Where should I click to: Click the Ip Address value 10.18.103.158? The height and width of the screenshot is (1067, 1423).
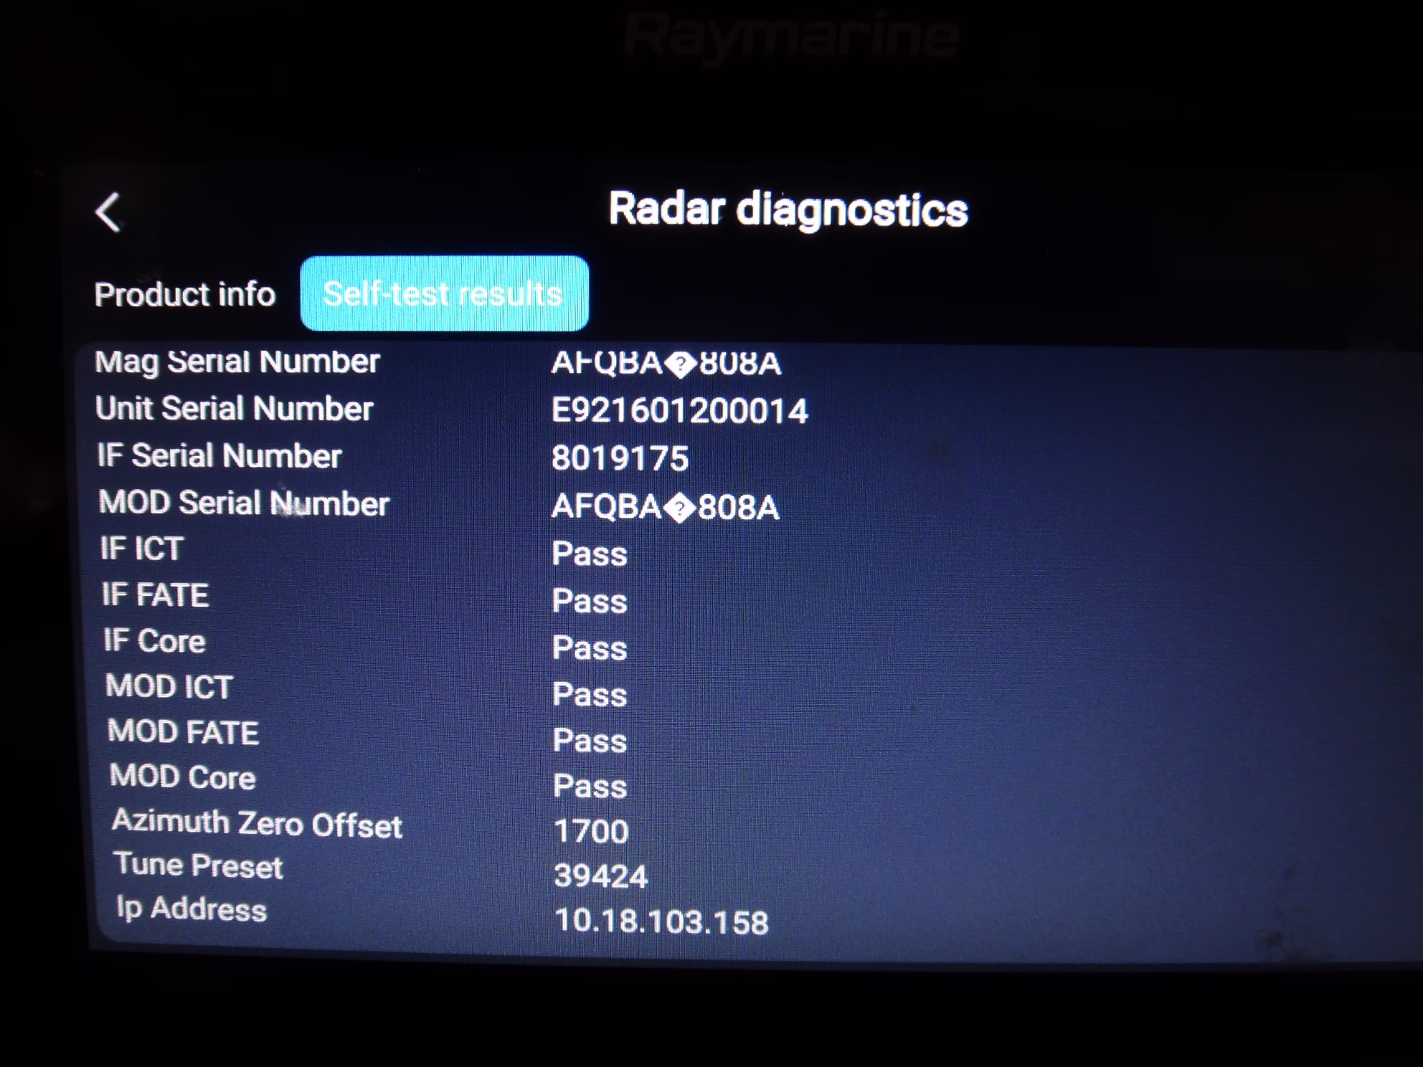point(661,921)
